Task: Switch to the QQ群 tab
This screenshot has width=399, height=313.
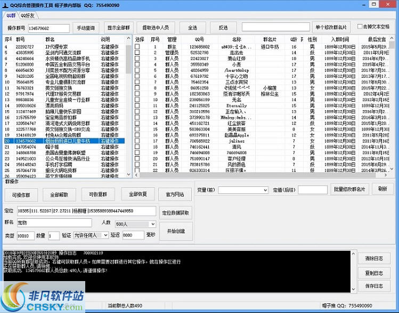Action: pyautogui.click(x=11, y=15)
